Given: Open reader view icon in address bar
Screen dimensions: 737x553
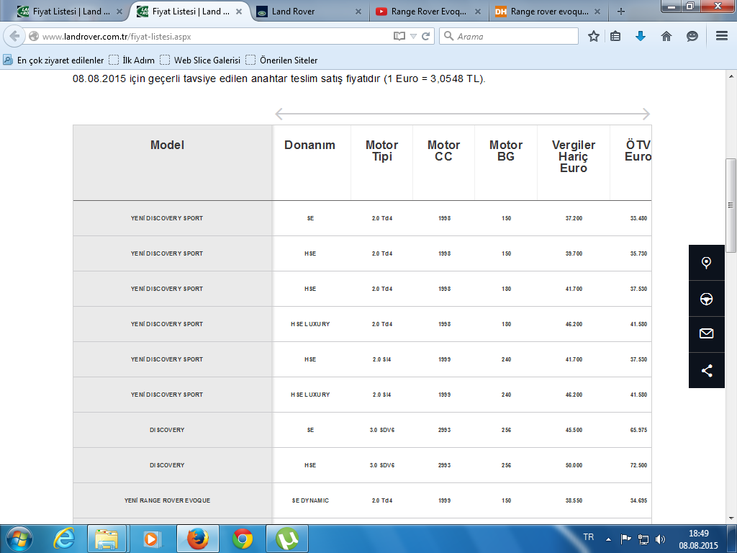Looking at the screenshot, I should click(x=399, y=36).
